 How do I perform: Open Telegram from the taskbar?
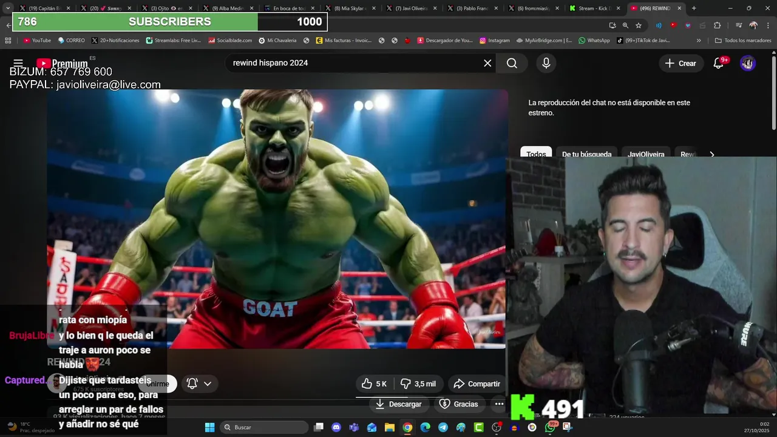(x=443, y=427)
